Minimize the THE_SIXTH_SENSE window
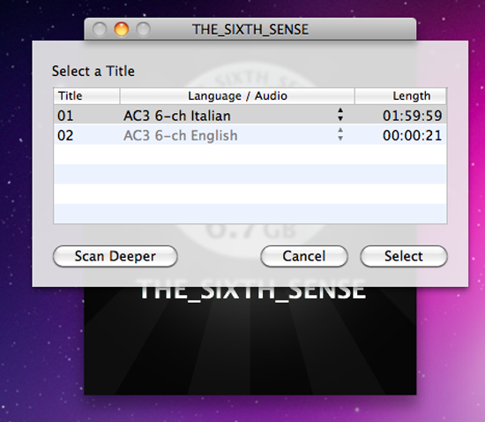Image resolution: width=485 pixels, height=422 pixels. pyautogui.click(x=122, y=29)
